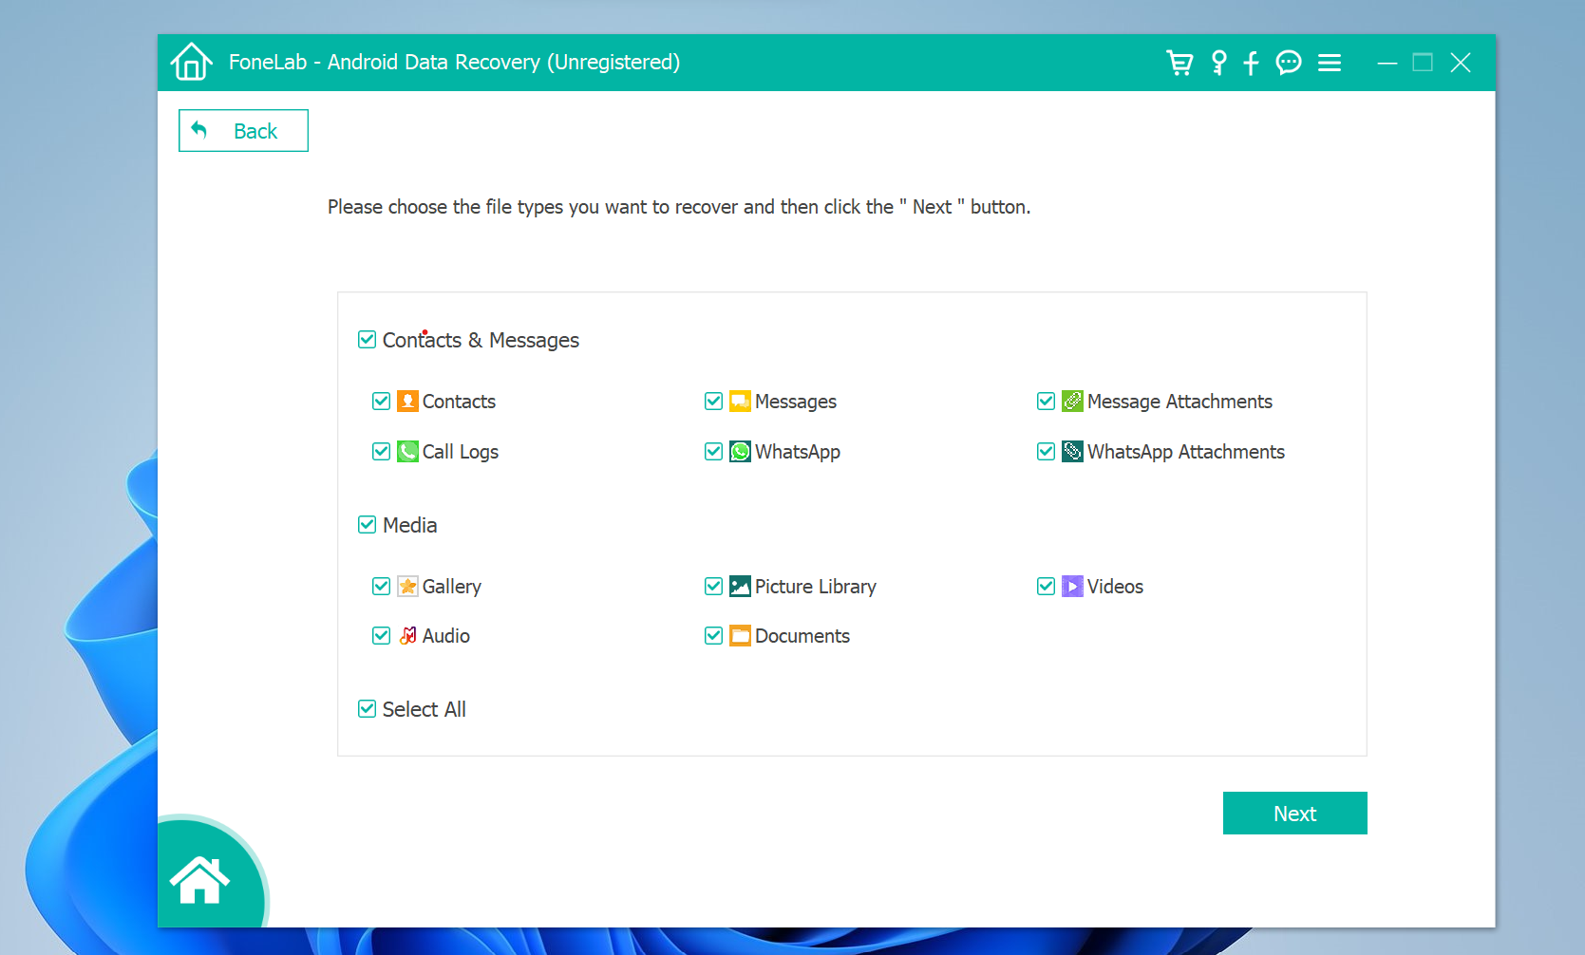Viewport: 1585px width, 955px height.
Task: Toggle the Picture Library checkbox
Action: (713, 586)
